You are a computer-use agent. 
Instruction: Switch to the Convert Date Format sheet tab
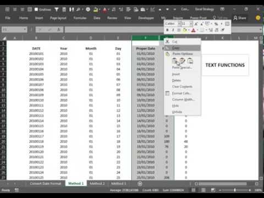pyautogui.click(x=45, y=184)
